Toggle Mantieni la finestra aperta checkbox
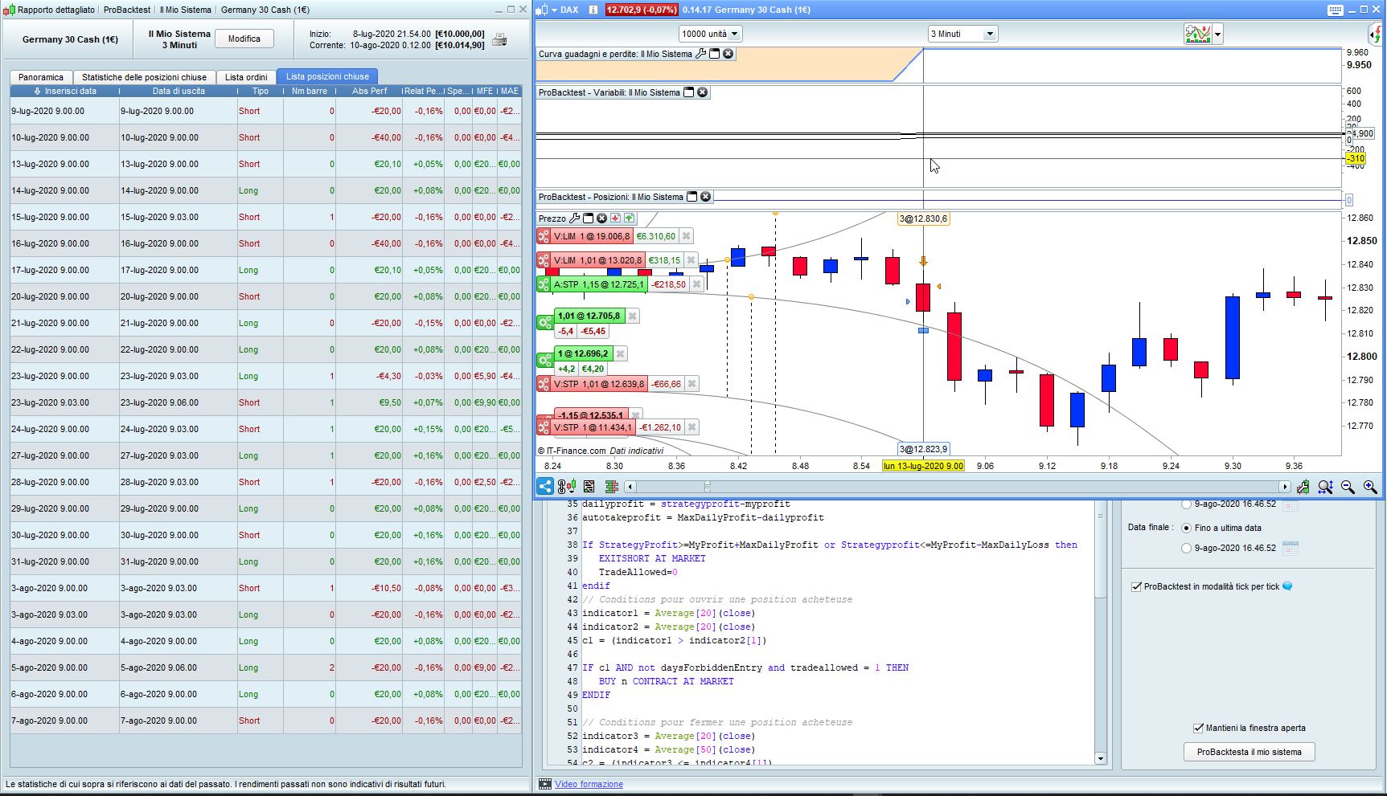Image resolution: width=1387 pixels, height=796 pixels. click(x=1198, y=728)
